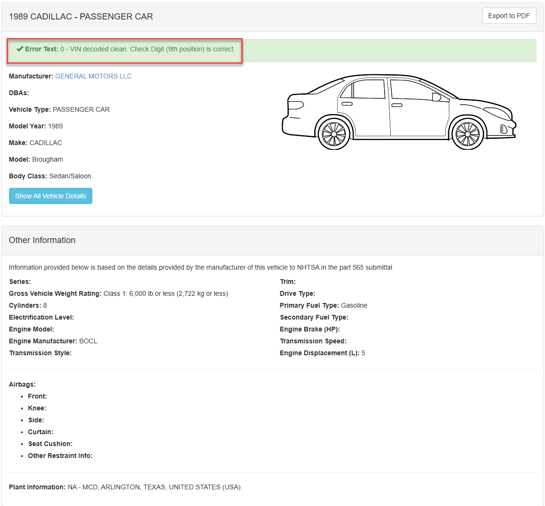The image size is (545, 506).
Task: Click the 'Seat Cushion:' airbag item
Action: click(50, 444)
